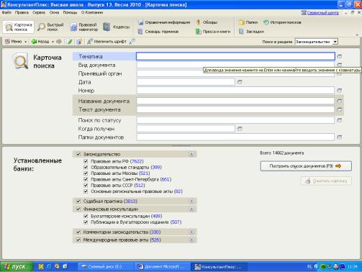Switch to Съемный диск (E:) taskbar item
This screenshot has width=362, height=272.
pos(105,267)
